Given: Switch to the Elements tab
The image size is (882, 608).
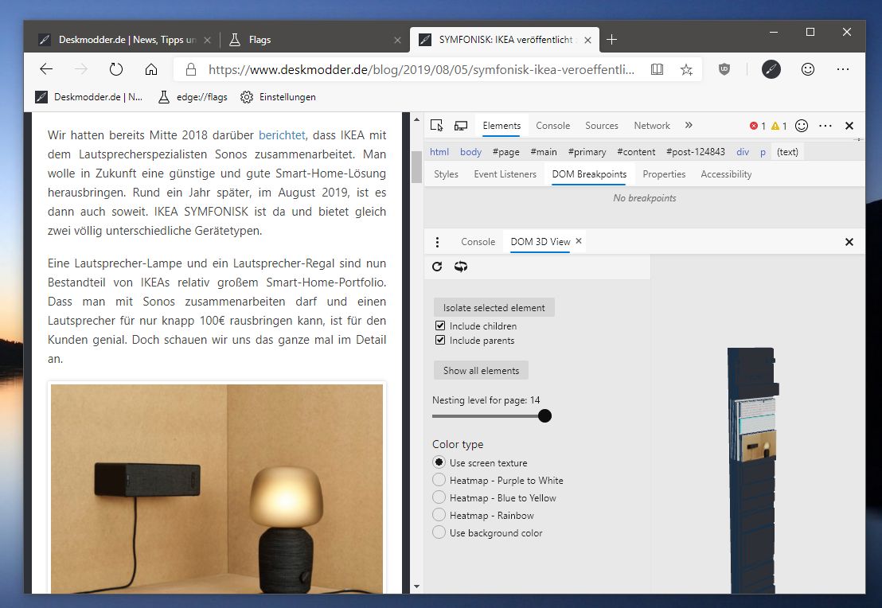Looking at the screenshot, I should pos(501,126).
